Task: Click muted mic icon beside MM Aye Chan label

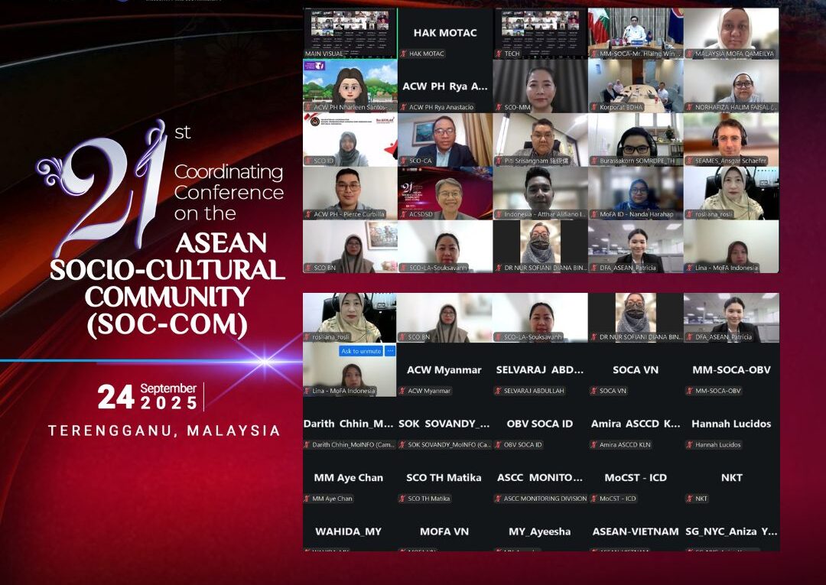Action: (x=307, y=499)
